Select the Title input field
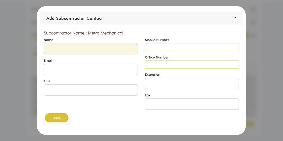283x141 pixels. 91,90
